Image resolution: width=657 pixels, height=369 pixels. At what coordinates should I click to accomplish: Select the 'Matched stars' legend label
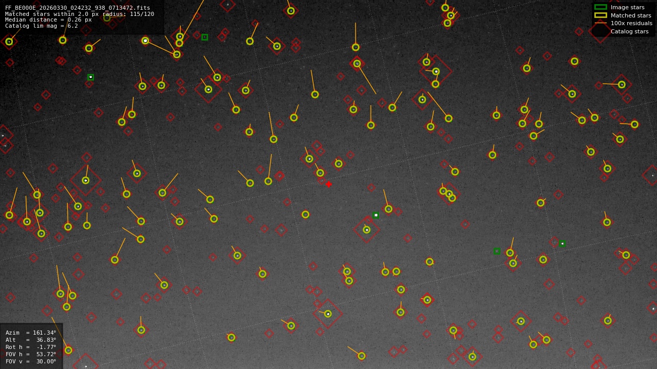click(631, 15)
